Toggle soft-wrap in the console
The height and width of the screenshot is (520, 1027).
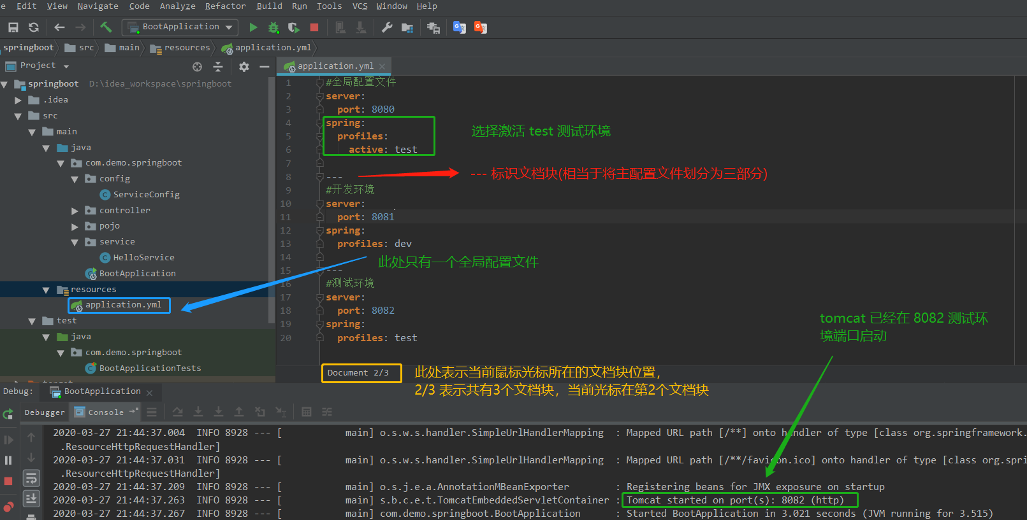pyautogui.click(x=31, y=478)
